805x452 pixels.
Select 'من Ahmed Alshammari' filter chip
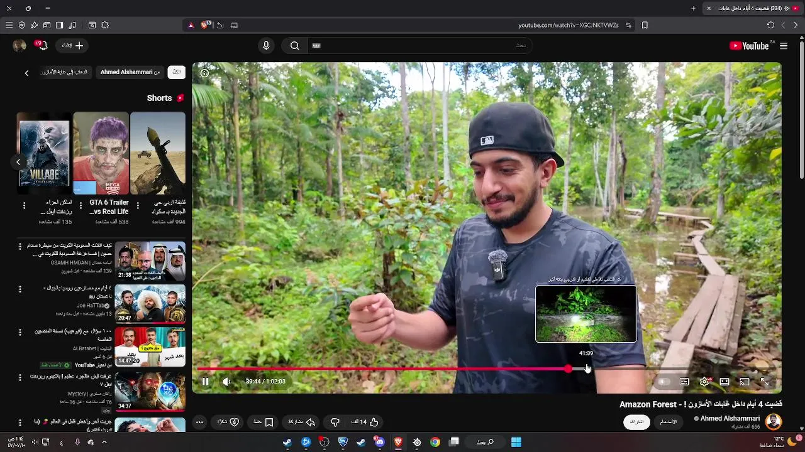(x=130, y=72)
